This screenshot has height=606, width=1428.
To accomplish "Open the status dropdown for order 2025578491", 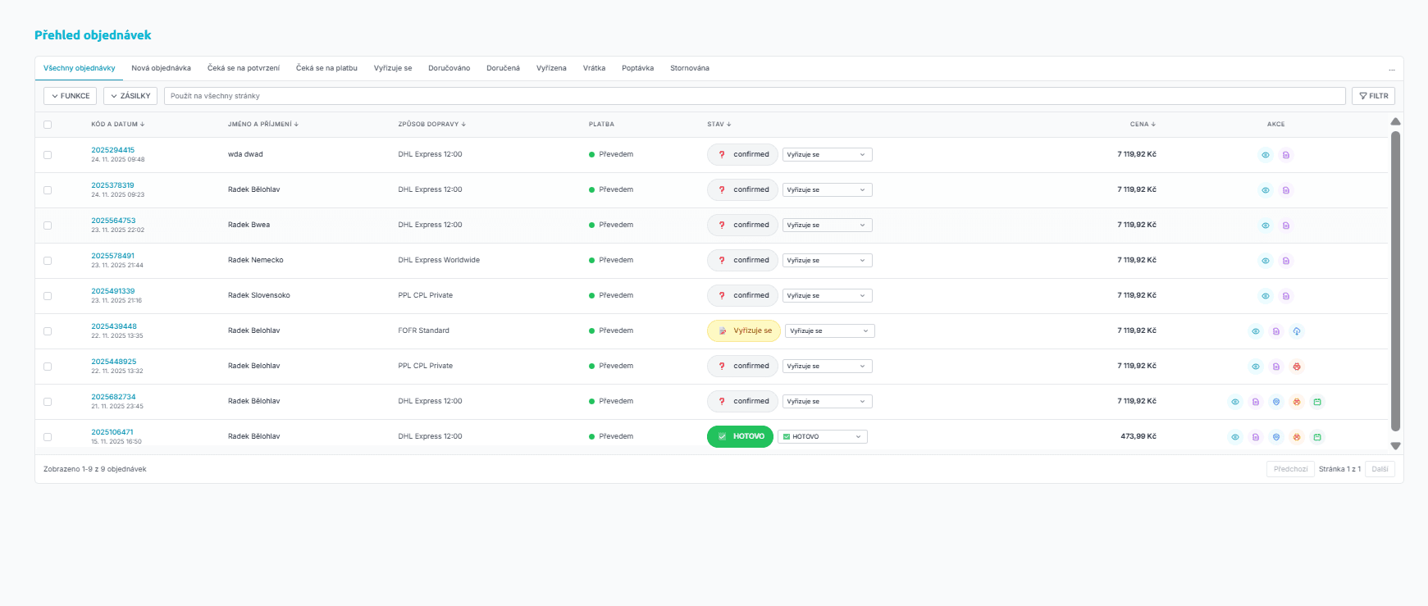I will click(827, 261).
